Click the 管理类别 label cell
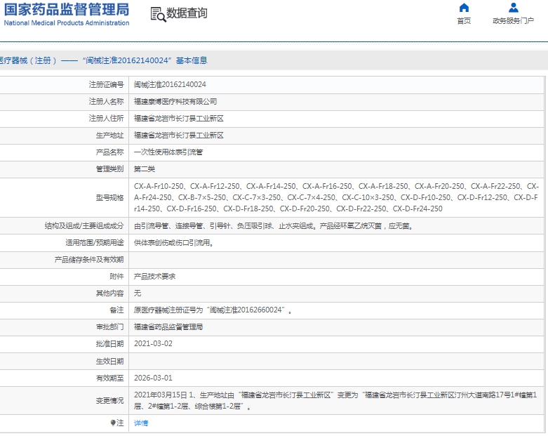Screen dimensions: 548x436 (109, 169)
